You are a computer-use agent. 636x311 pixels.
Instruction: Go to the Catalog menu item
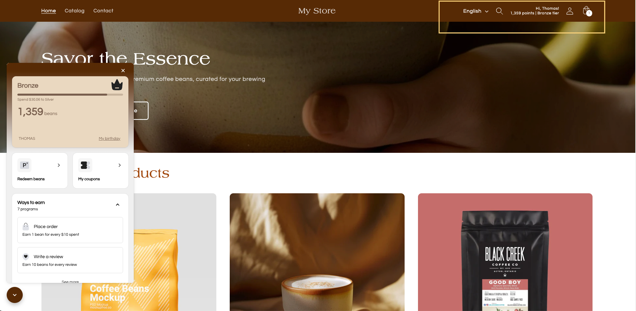click(x=75, y=11)
